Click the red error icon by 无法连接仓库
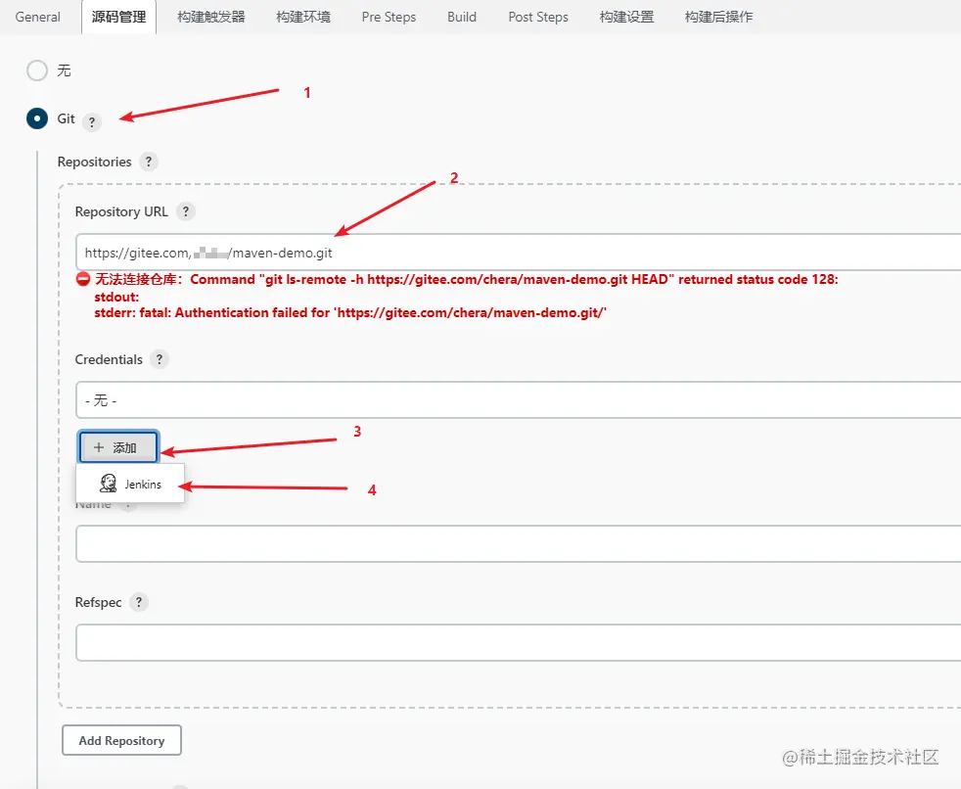Image resolution: width=961 pixels, height=789 pixels. pos(83,279)
